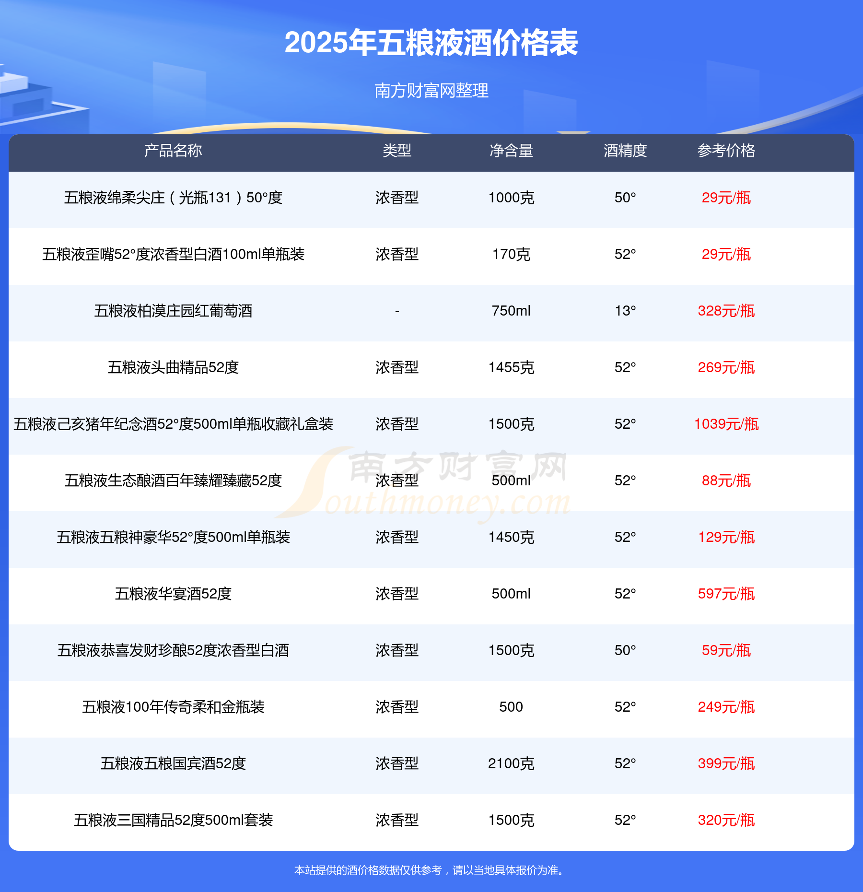Click 1500克 in the 猪年纪念酒 row
Viewport: 863px width, 892px height.
(x=511, y=424)
